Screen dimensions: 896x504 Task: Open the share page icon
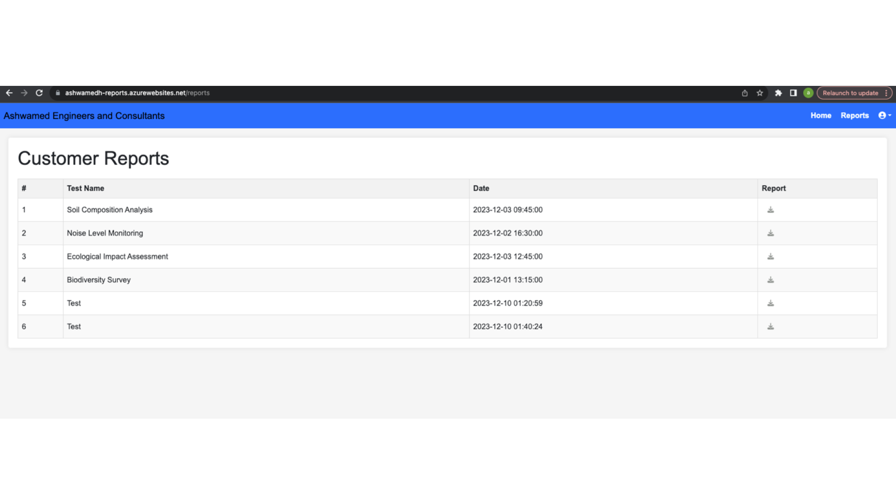[x=745, y=93]
